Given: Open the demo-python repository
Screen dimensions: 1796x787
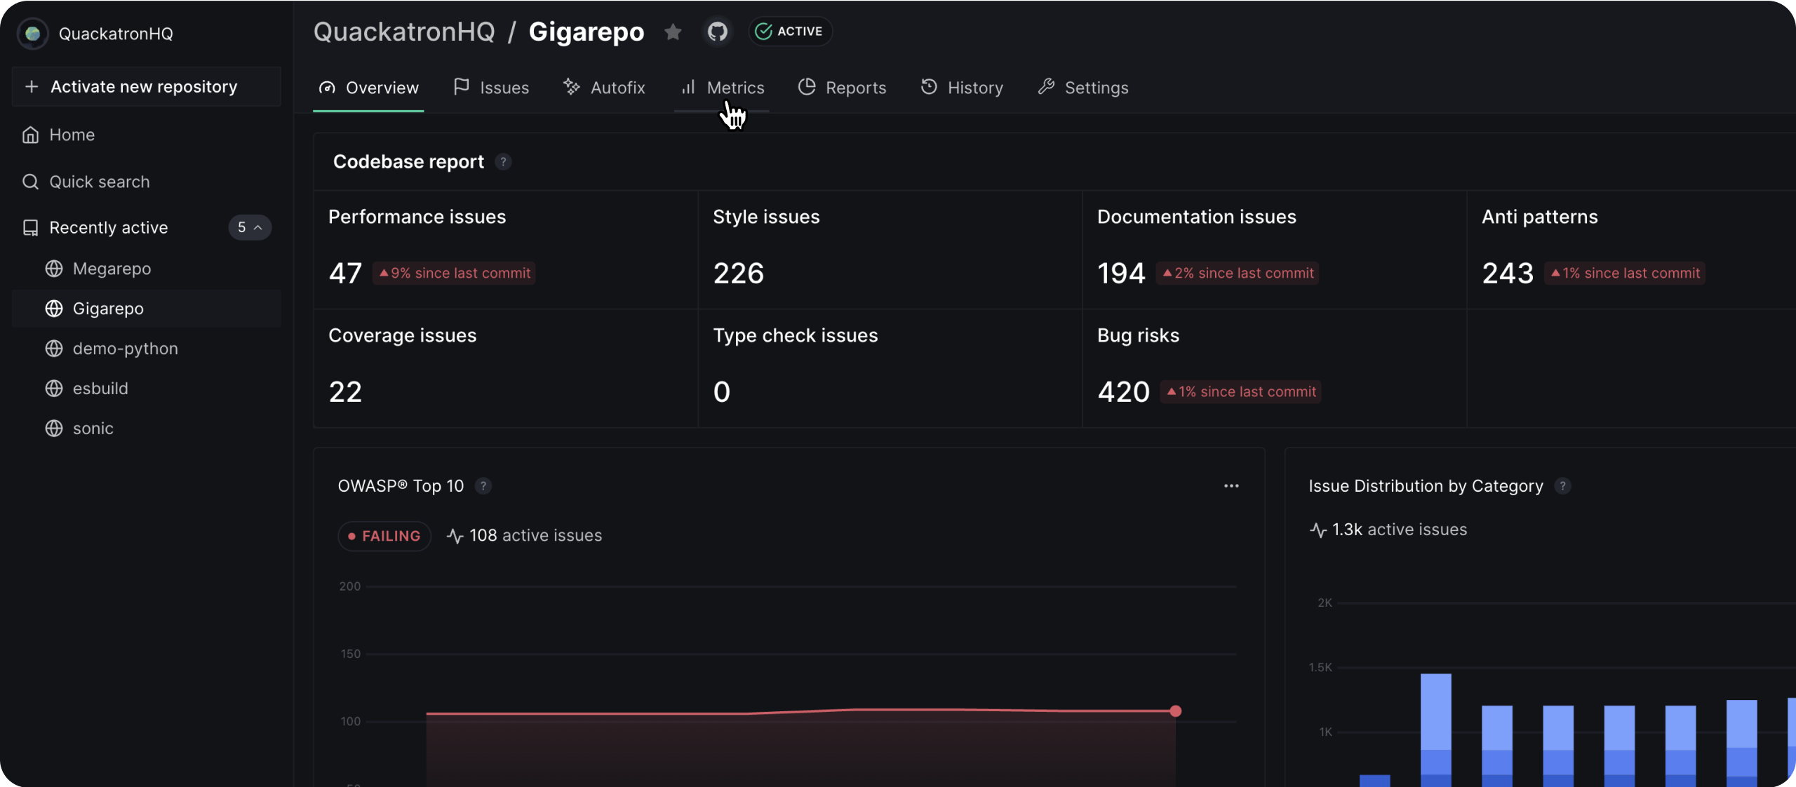Looking at the screenshot, I should pos(125,349).
